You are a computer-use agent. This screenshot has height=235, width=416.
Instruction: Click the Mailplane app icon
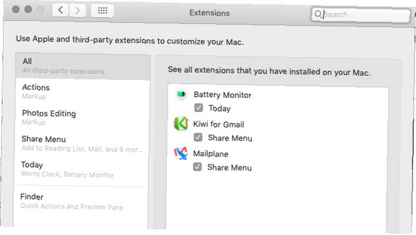[x=181, y=153]
